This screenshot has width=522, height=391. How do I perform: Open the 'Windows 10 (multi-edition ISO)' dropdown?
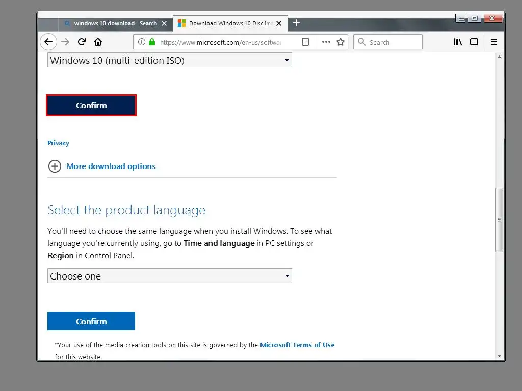(170, 60)
